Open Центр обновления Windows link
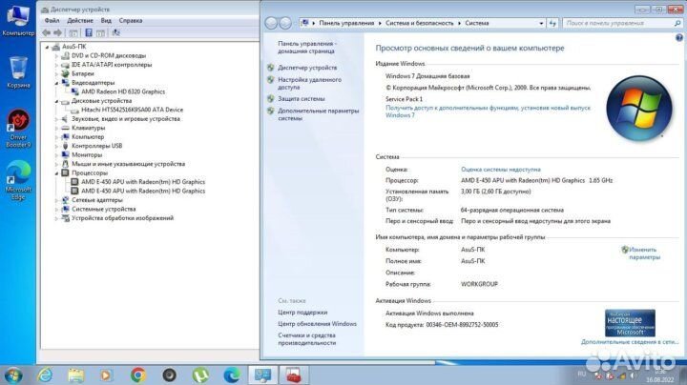 pyautogui.click(x=317, y=324)
